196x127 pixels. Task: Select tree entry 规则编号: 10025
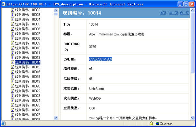28,105
